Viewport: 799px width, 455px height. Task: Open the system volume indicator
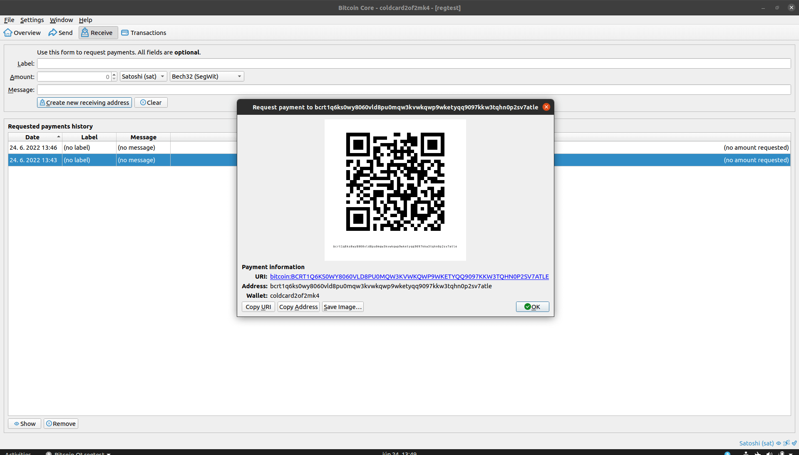coord(769,453)
